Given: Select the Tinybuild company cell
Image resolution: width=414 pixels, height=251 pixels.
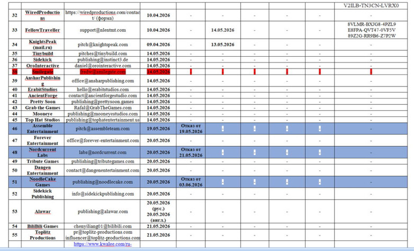Looking at the screenshot, I should 42,53.
